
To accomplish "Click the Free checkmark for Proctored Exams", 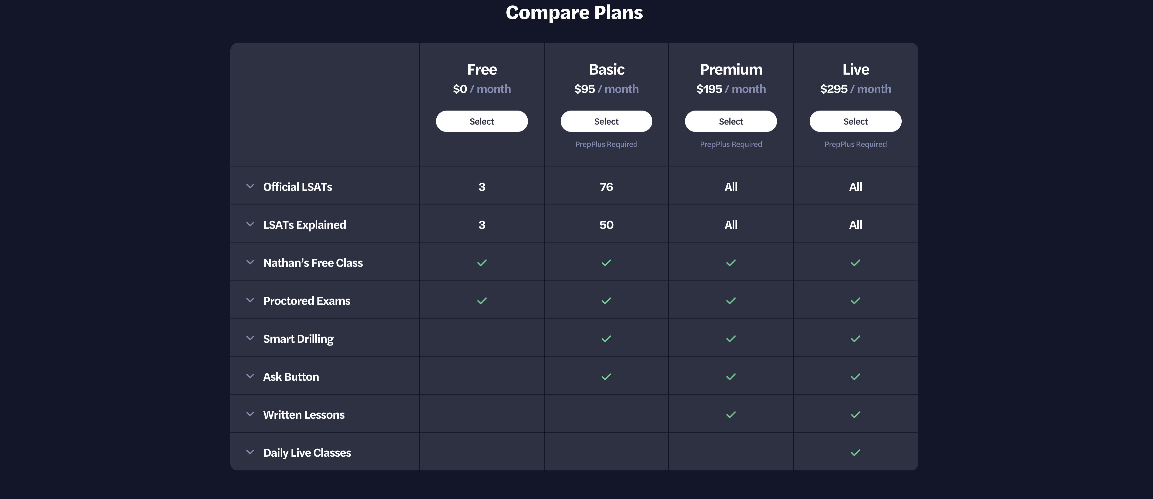I will [482, 301].
